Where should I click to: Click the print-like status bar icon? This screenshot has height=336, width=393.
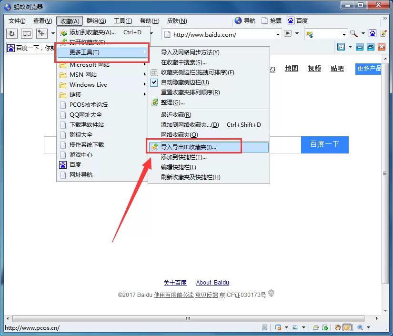pyautogui.click(x=316, y=327)
